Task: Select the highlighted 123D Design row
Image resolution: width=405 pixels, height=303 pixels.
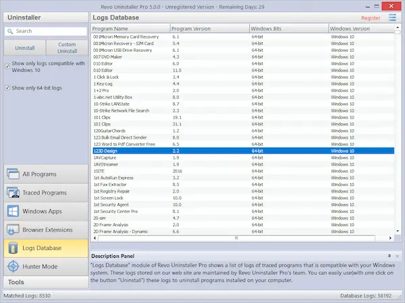Action: click(243, 151)
